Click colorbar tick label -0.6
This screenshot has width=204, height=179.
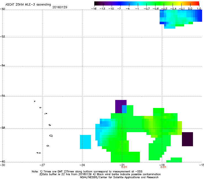coord(155,9)
